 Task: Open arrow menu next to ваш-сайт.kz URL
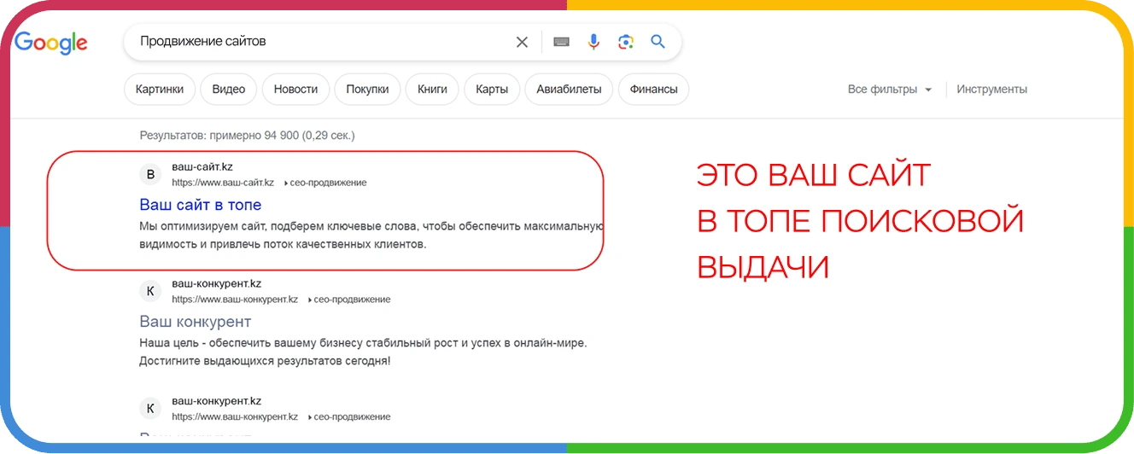(x=285, y=183)
